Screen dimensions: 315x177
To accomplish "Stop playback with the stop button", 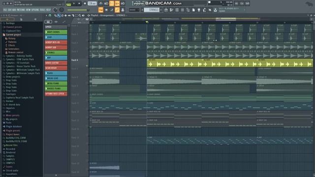I will [x=79, y=3].
